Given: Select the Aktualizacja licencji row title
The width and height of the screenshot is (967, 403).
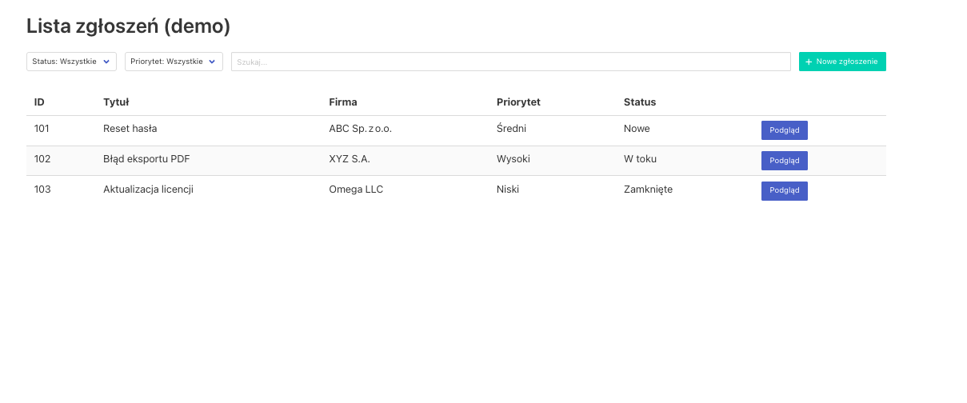Looking at the screenshot, I should [148, 190].
